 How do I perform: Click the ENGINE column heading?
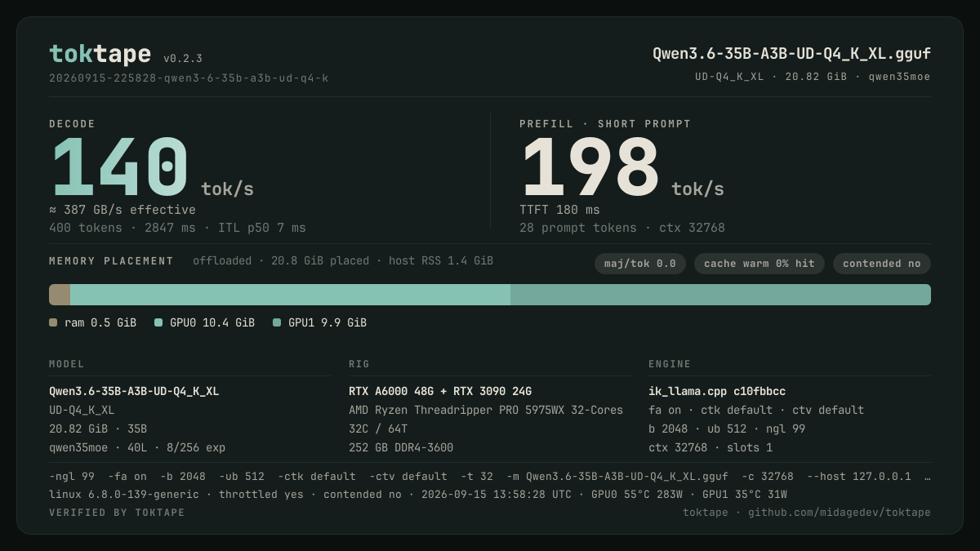tap(670, 364)
